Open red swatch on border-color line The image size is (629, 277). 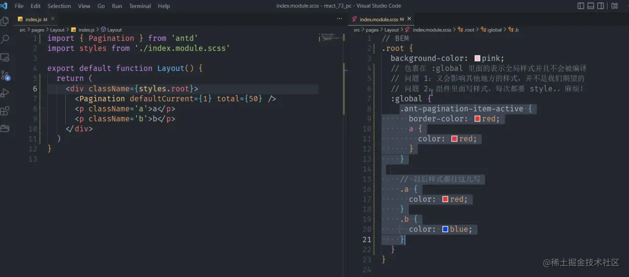click(477, 119)
